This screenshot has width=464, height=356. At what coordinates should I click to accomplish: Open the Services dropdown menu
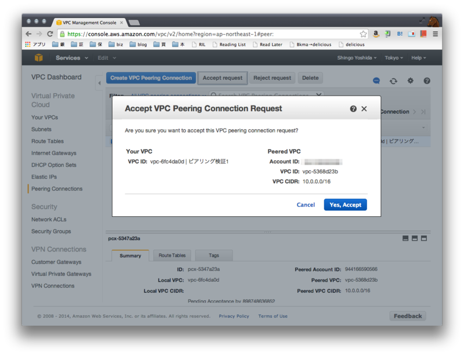[x=71, y=58]
